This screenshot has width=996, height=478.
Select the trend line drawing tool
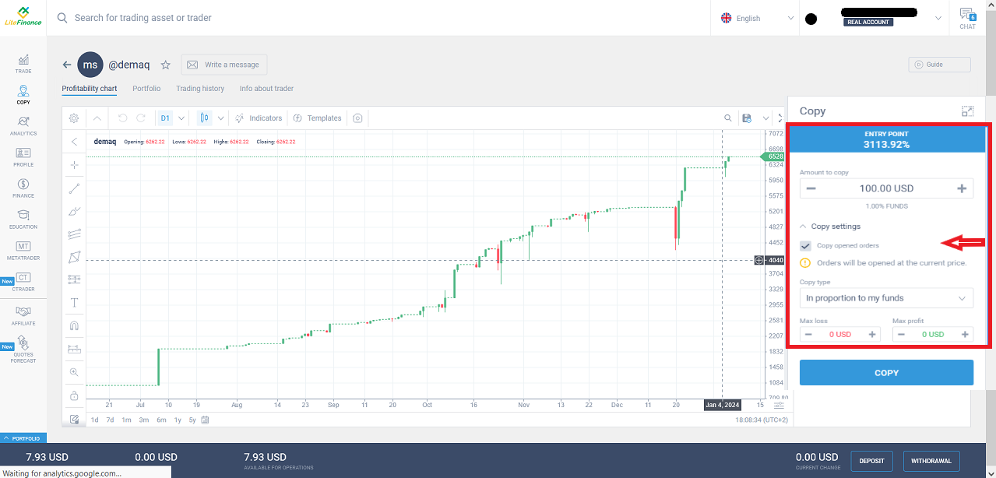pyautogui.click(x=75, y=188)
